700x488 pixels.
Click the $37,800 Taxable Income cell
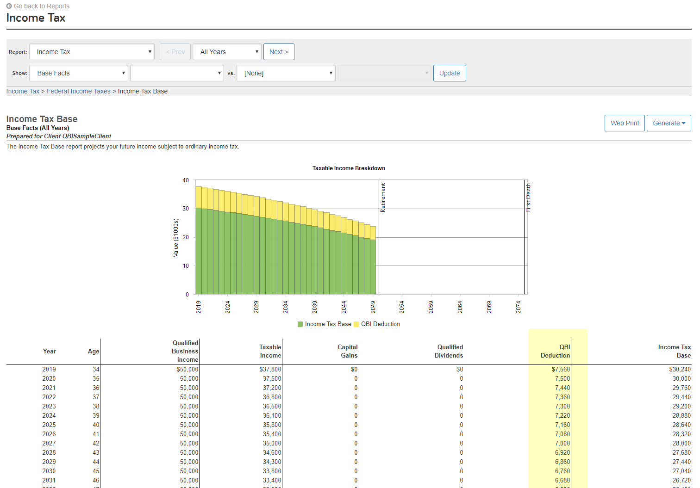pyautogui.click(x=270, y=369)
